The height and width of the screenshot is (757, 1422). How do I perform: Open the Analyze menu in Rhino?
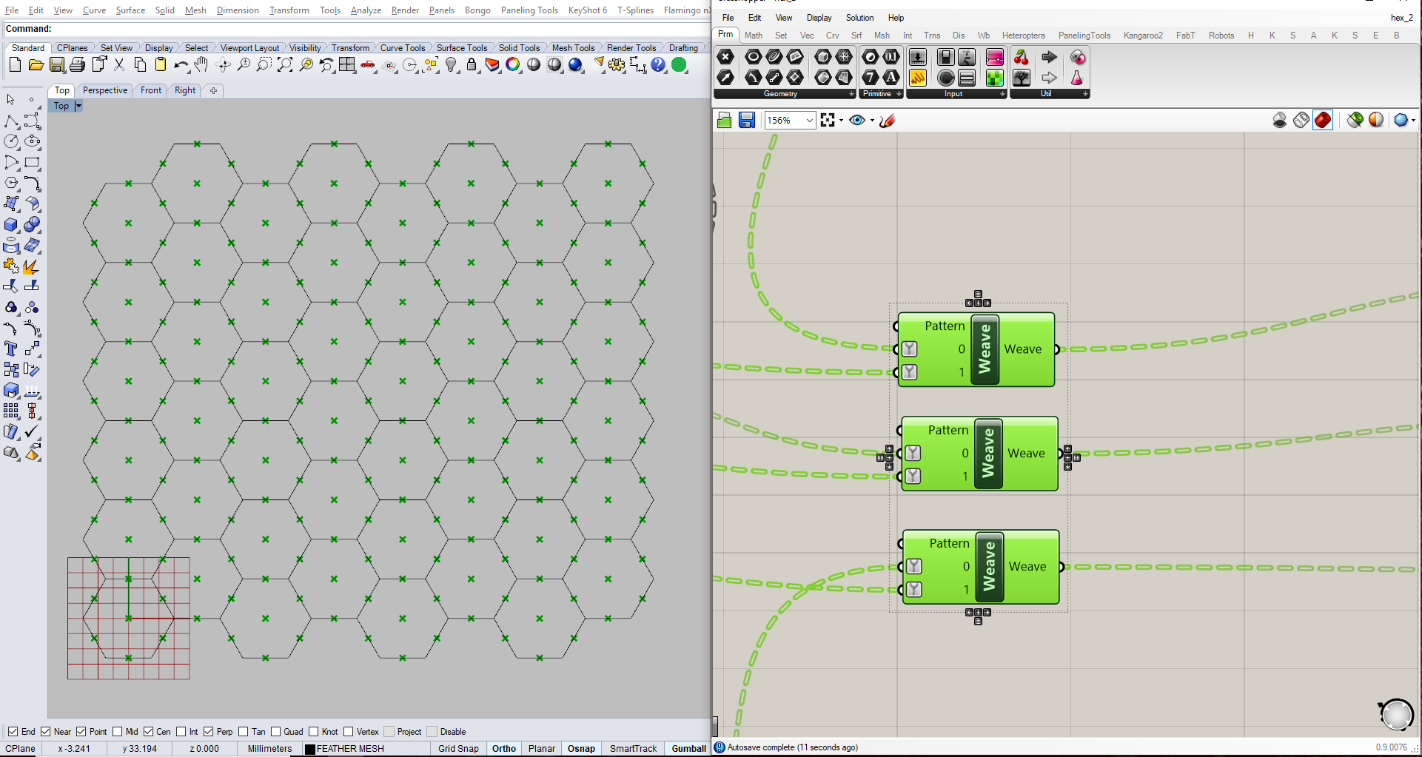(x=366, y=10)
